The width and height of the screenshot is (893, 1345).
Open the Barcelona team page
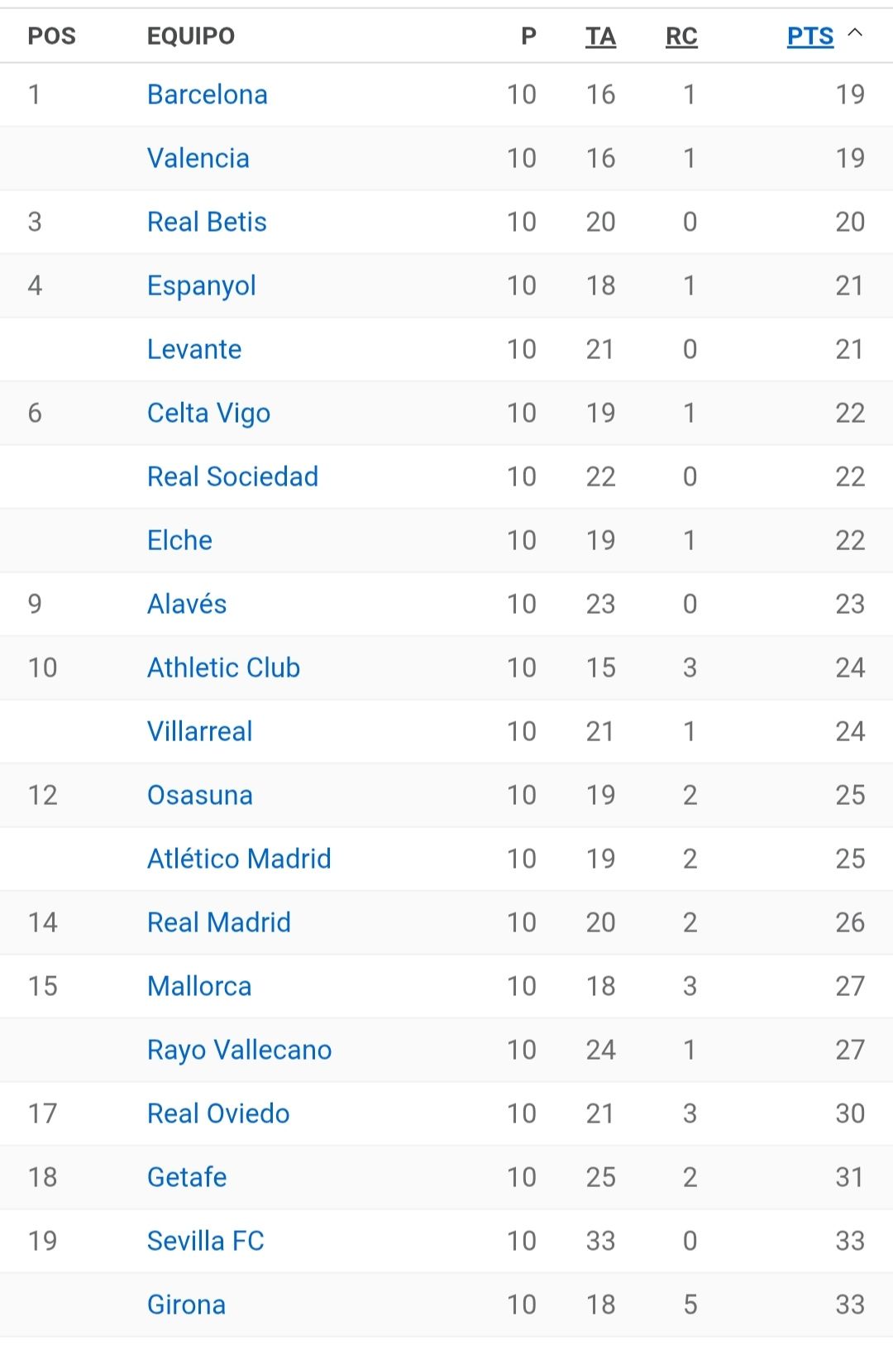tap(207, 94)
